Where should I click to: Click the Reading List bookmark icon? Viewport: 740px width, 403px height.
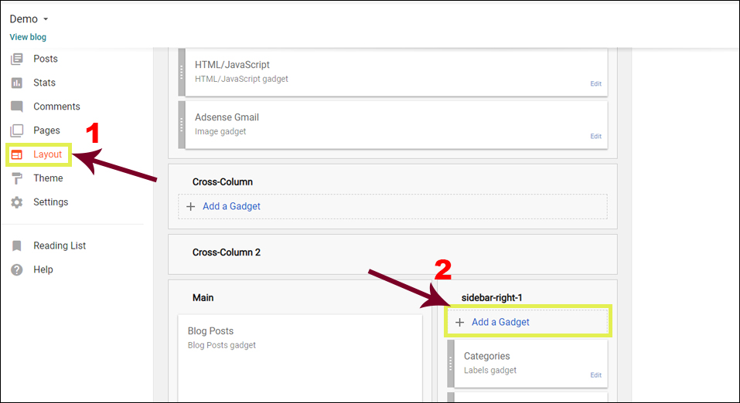(17, 246)
